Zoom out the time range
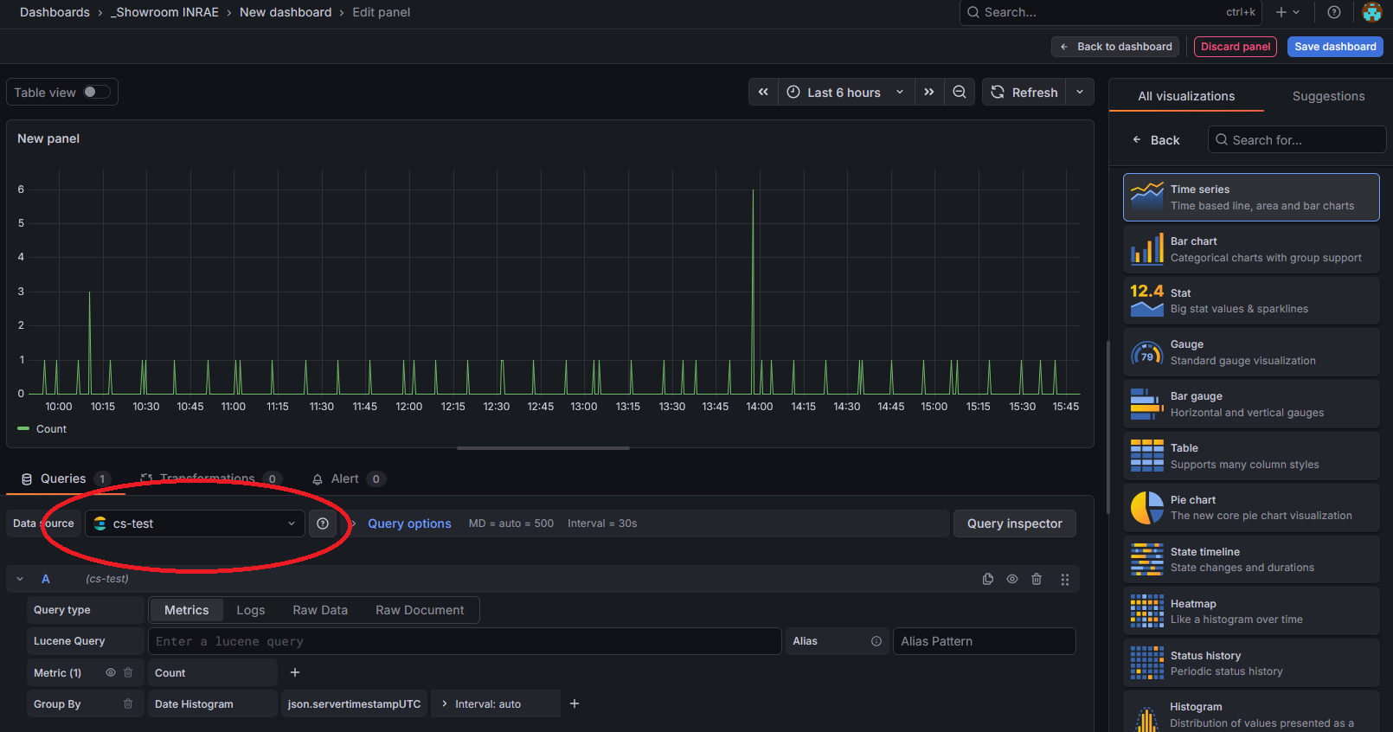Screen dimensions: 1393x732 pyautogui.click(x=960, y=93)
